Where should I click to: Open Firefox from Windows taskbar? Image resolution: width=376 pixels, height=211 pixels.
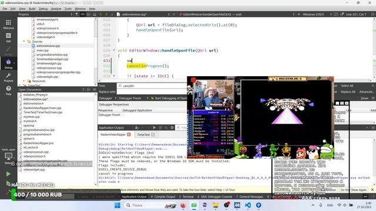pyautogui.click(x=183, y=205)
